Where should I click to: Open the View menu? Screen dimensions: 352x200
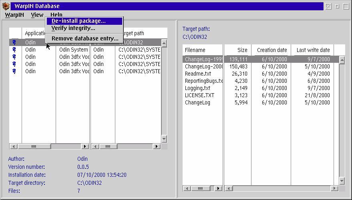tap(37, 15)
